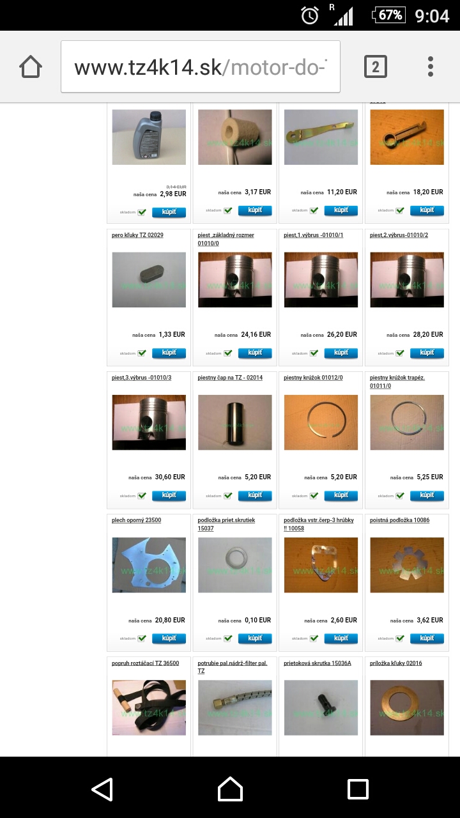The width and height of the screenshot is (460, 818).
Task: Tap the browser home icon
Action: 31,66
